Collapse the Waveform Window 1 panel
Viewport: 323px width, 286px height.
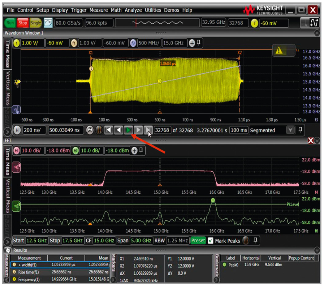317,33
